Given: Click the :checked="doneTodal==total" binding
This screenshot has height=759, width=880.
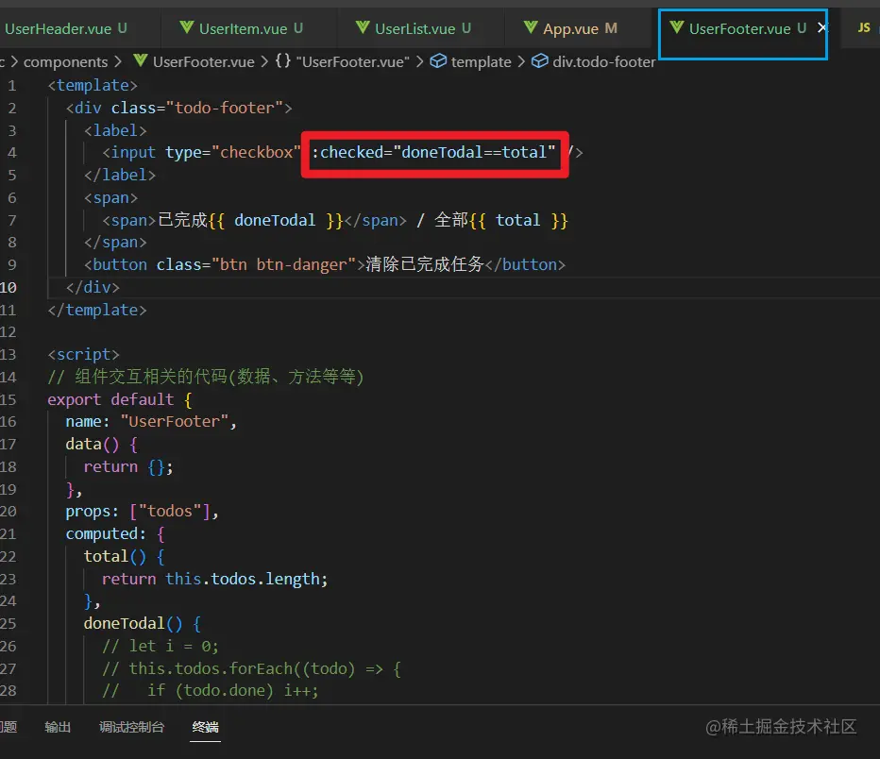Looking at the screenshot, I should [433, 153].
